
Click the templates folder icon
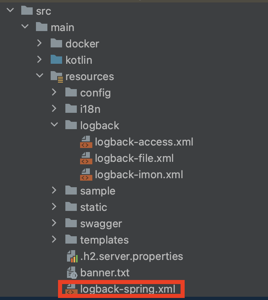71,239
